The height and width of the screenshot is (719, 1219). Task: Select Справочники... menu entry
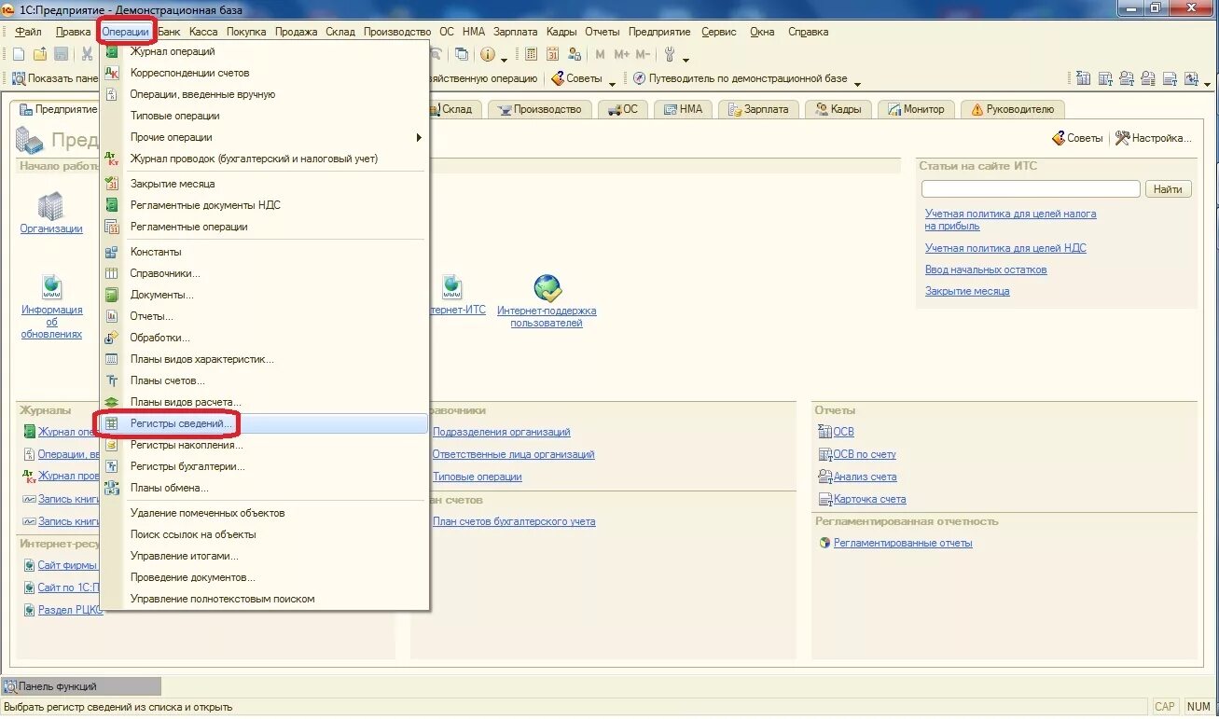pyautogui.click(x=264, y=273)
